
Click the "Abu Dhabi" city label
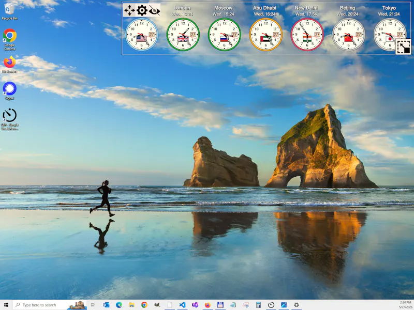[264, 8]
